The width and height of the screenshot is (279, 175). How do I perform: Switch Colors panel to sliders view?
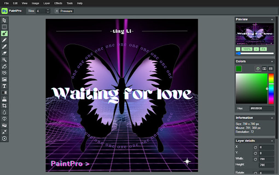[264, 69]
